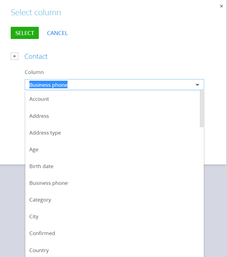Pick Business phone list entry
The image size is (227, 257).
[112, 183]
